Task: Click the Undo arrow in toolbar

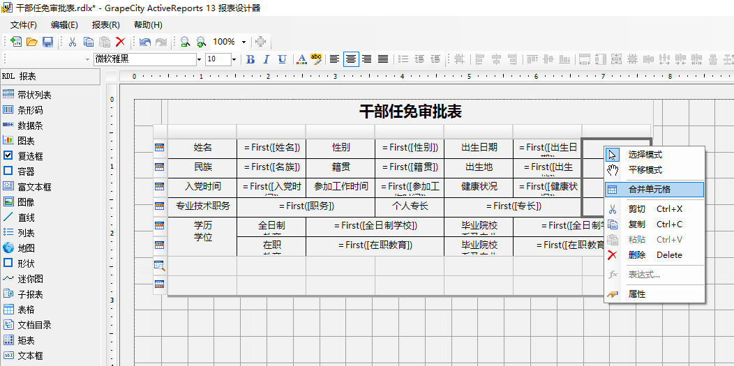Action: tap(144, 42)
